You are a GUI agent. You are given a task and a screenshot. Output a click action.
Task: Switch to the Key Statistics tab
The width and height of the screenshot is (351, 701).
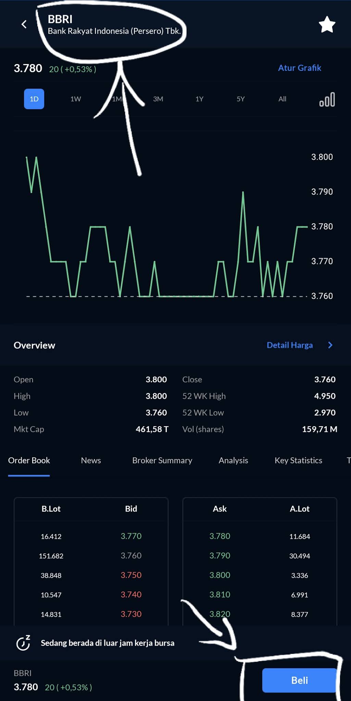pos(298,460)
